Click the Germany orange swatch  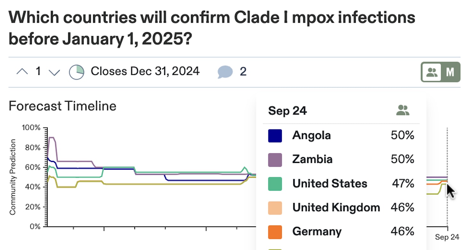click(275, 232)
